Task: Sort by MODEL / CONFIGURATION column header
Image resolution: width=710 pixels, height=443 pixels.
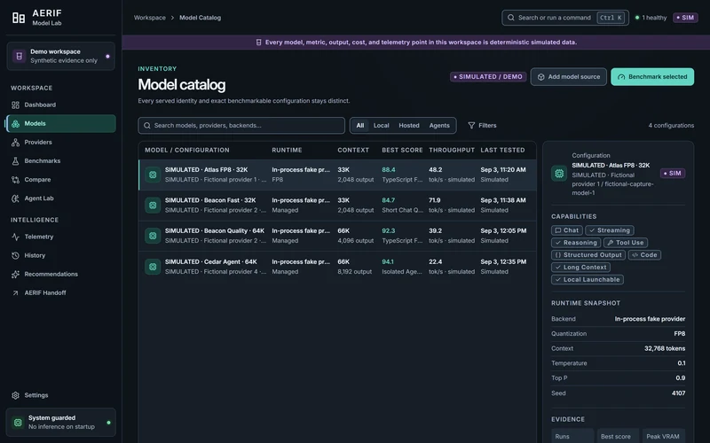Action: click(187, 150)
